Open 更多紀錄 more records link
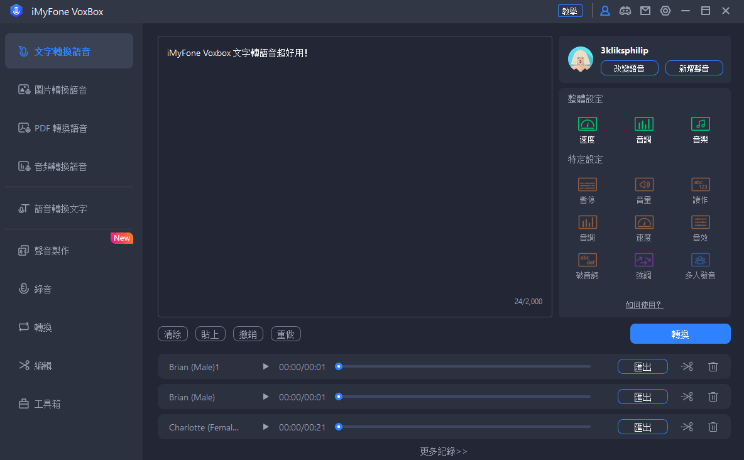This screenshot has width=744, height=460. pyautogui.click(x=443, y=451)
